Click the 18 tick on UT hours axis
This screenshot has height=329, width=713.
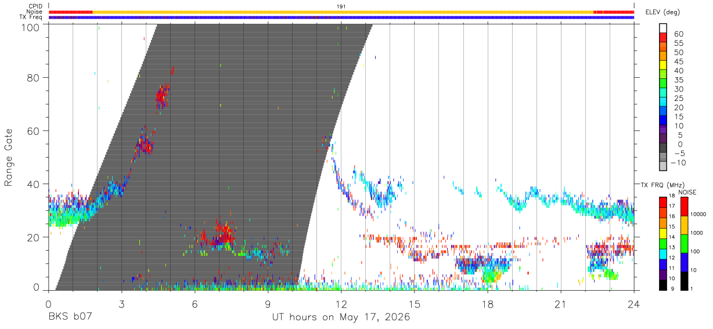point(488,304)
